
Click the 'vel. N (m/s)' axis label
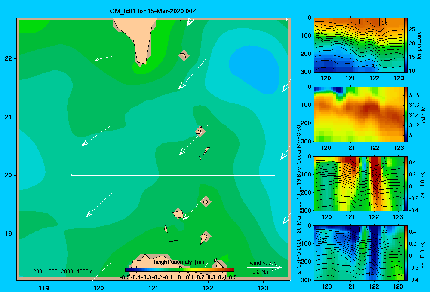click(x=423, y=185)
